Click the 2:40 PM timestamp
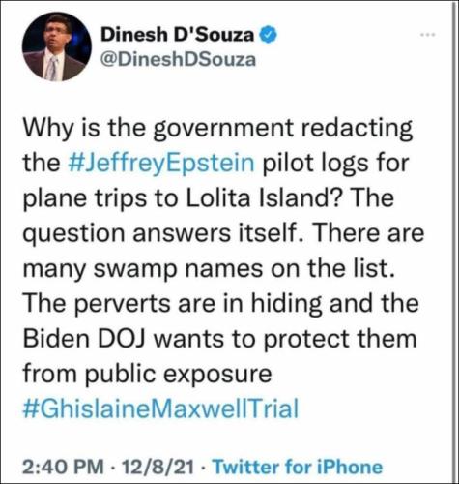This screenshot has height=484, width=459. pos(63,467)
